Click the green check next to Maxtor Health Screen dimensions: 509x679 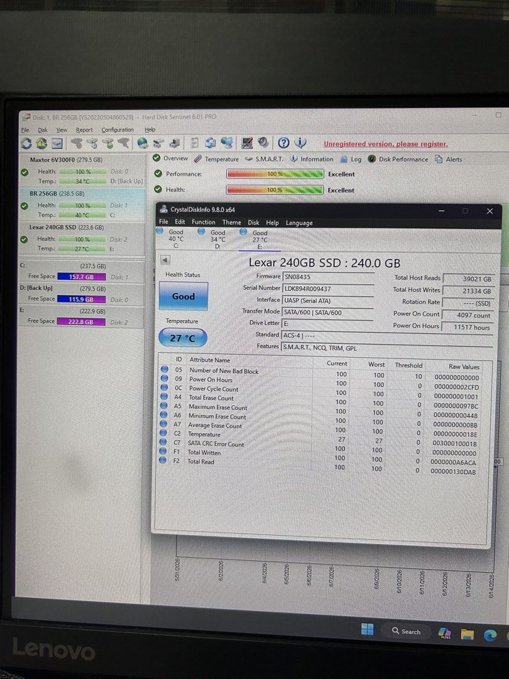click(x=25, y=172)
